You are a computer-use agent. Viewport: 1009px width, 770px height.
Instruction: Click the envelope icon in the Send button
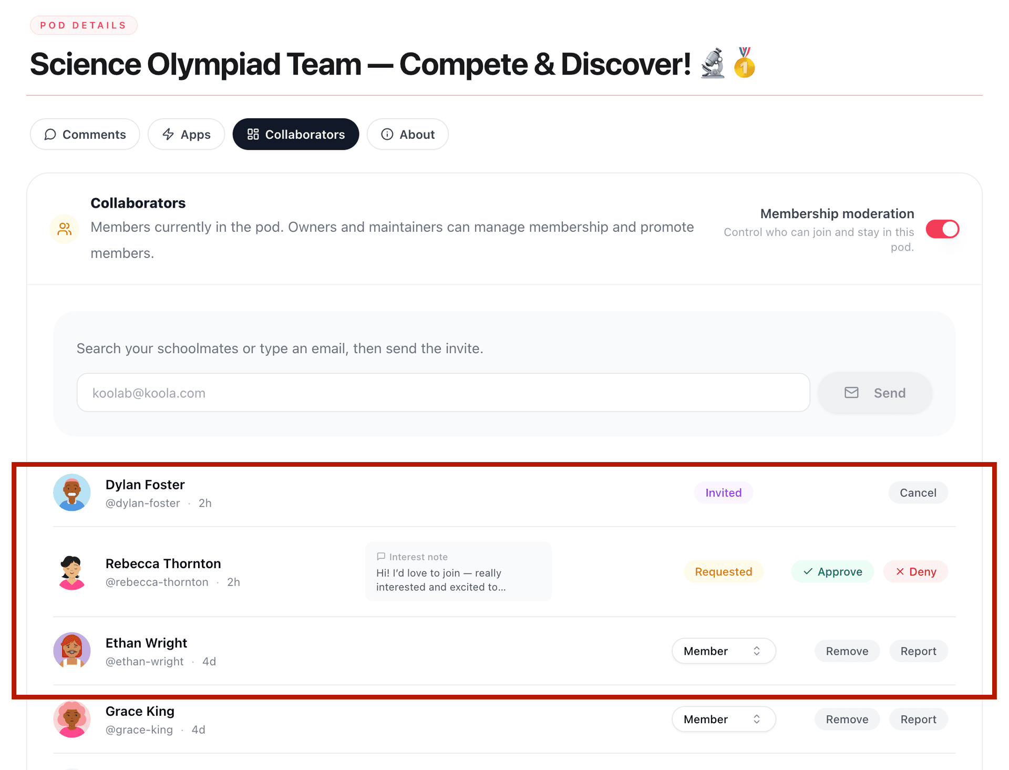[x=851, y=393]
